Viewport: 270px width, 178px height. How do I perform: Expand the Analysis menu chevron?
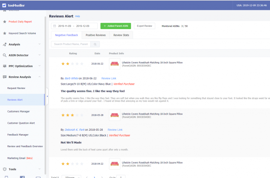(x=39, y=44)
